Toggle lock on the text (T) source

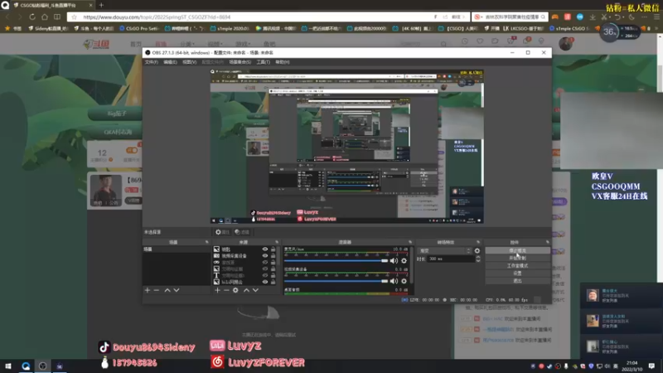click(273, 275)
